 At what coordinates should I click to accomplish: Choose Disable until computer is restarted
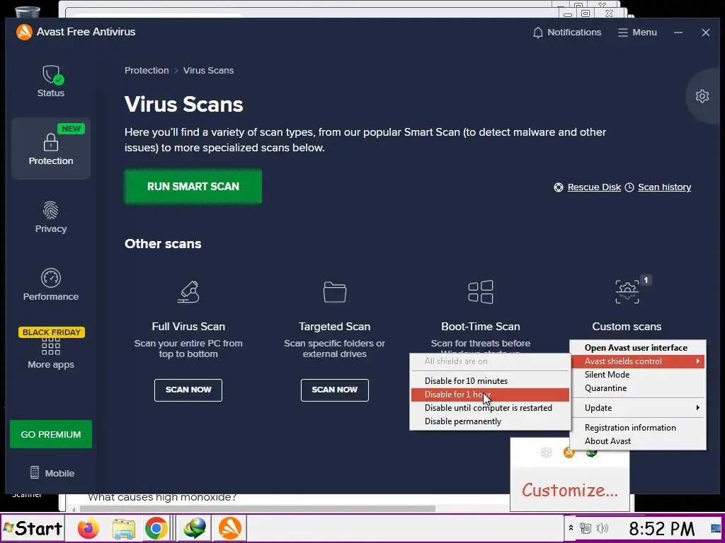pyautogui.click(x=490, y=408)
